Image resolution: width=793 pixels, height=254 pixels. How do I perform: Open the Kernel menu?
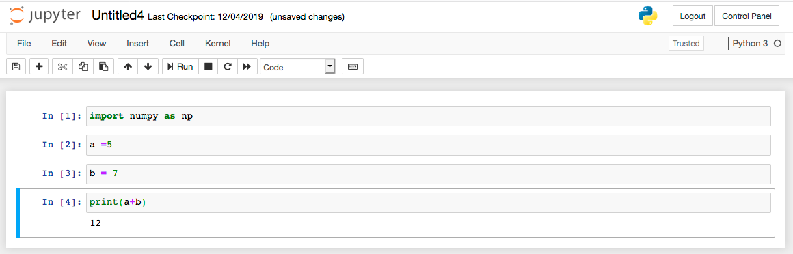pos(218,44)
